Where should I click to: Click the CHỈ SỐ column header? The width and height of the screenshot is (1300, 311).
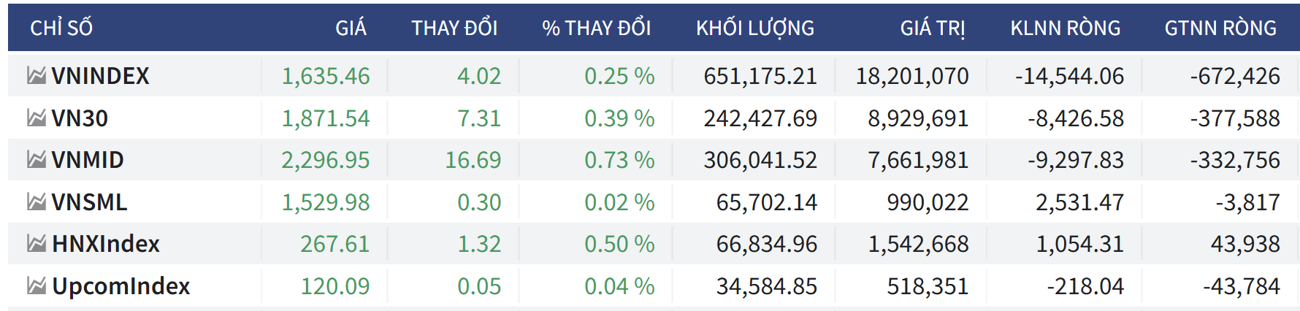coord(61,28)
